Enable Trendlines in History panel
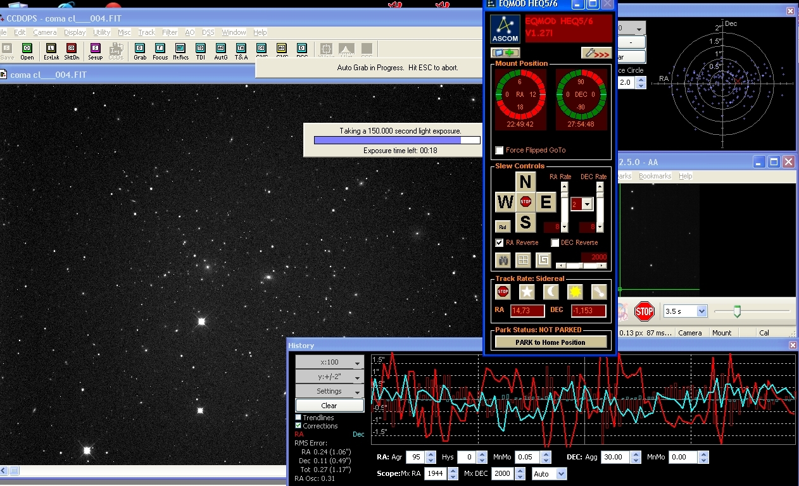This screenshot has width=799, height=486. (x=299, y=418)
